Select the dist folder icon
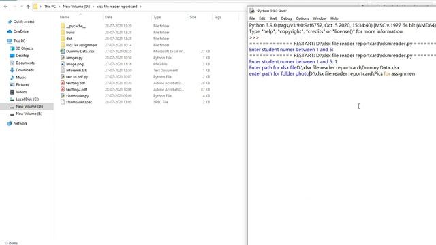This screenshot has width=436, height=245. [x=63, y=39]
